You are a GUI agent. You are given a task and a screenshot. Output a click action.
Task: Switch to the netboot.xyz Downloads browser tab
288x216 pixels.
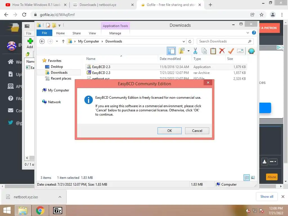click(103, 5)
